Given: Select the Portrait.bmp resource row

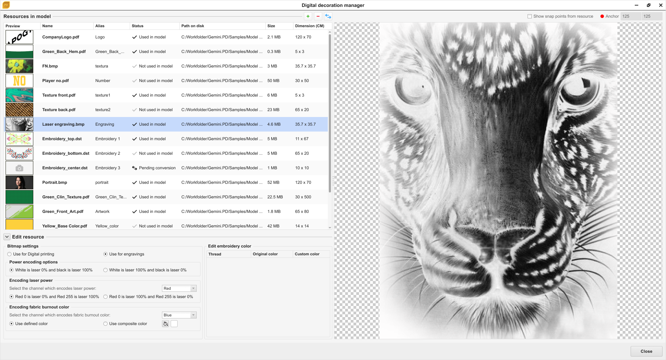Looking at the screenshot, I should click(x=55, y=182).
